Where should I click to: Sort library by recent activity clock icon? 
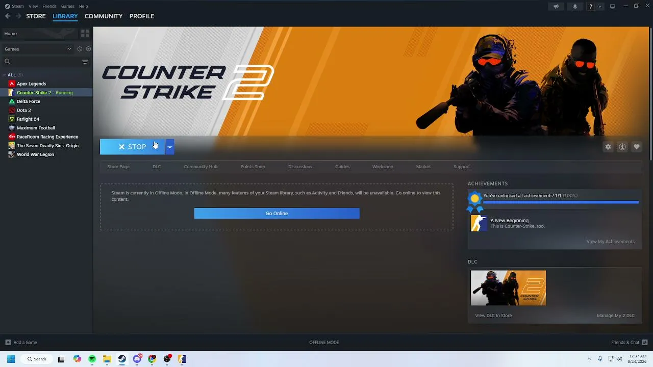tap(80, 49)
